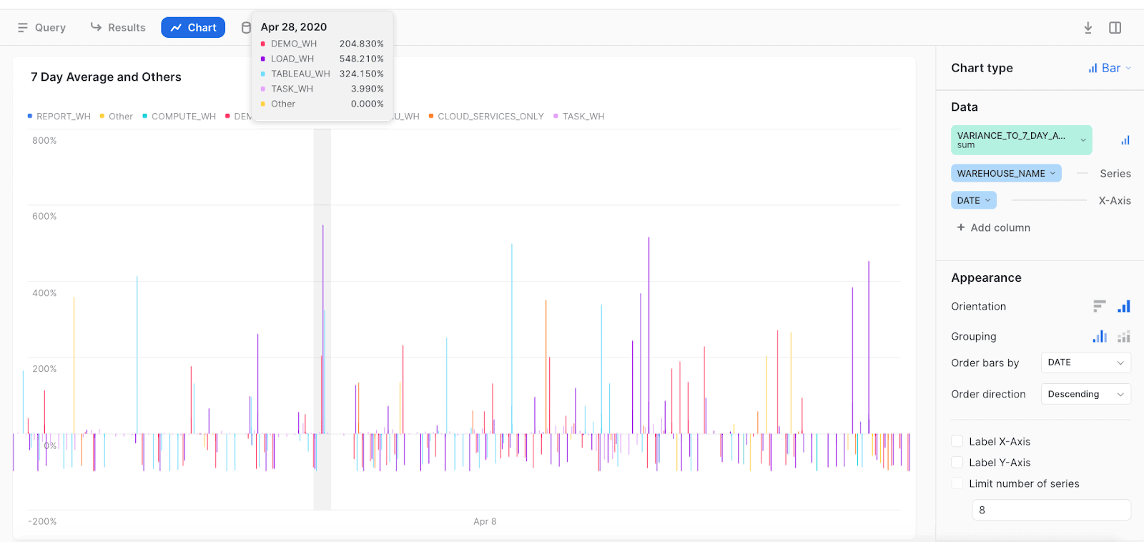The width and height of the screenshot is (1144, 542).
Task: Enable the Label X-Axis checkbox
Action: [x=957, y=441]
